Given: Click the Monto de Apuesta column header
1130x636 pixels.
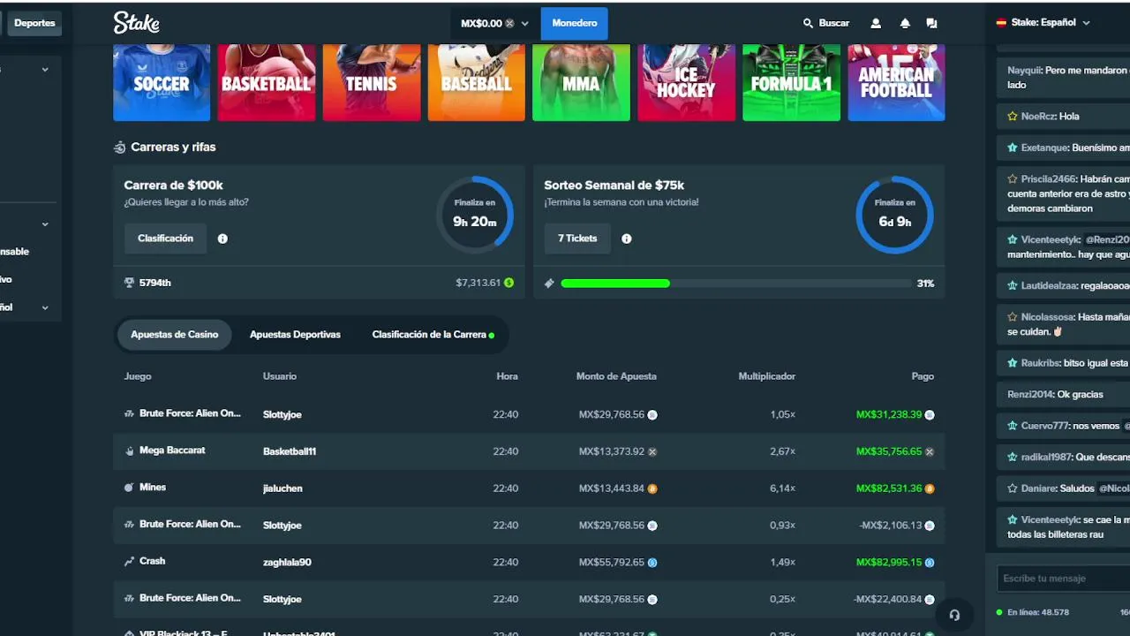Looking at the screenshot, I should click(616, 376).
